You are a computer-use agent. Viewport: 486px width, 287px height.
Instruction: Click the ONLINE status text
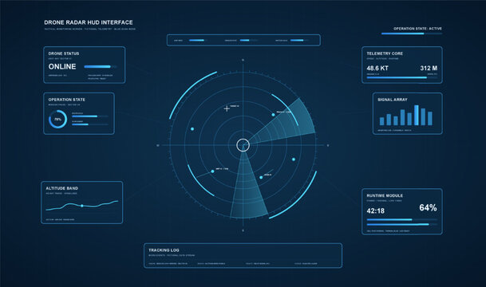click(x=62, y=66)
